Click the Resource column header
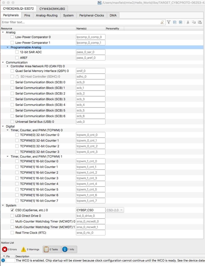Image resolution: width=205 pixels, height=266 pixels. [38, 29]
